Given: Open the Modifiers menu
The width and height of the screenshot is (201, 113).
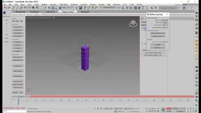Looking at the screenshot, I should (x=44, y=4).
